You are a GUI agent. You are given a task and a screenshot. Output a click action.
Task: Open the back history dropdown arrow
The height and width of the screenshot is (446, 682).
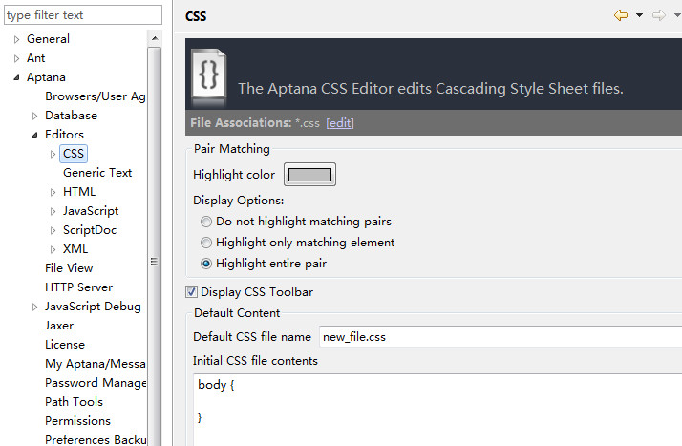coord(639,16)
